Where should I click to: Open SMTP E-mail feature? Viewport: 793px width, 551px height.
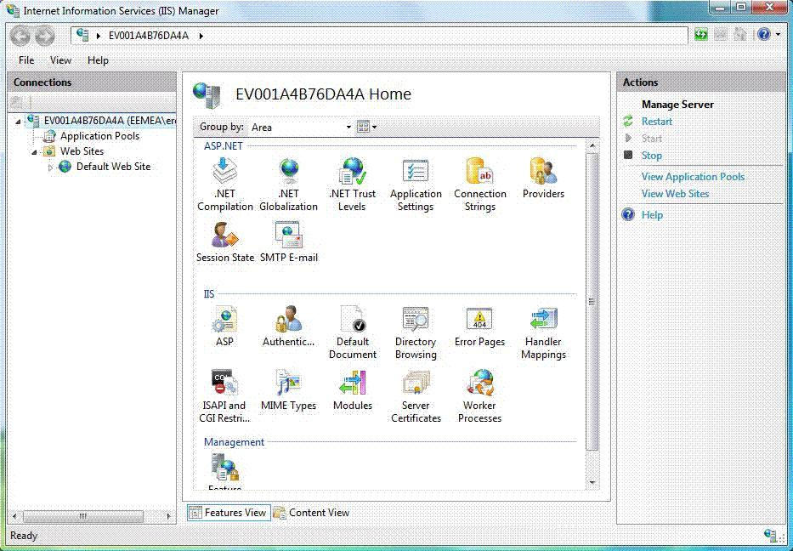[289, 241]
